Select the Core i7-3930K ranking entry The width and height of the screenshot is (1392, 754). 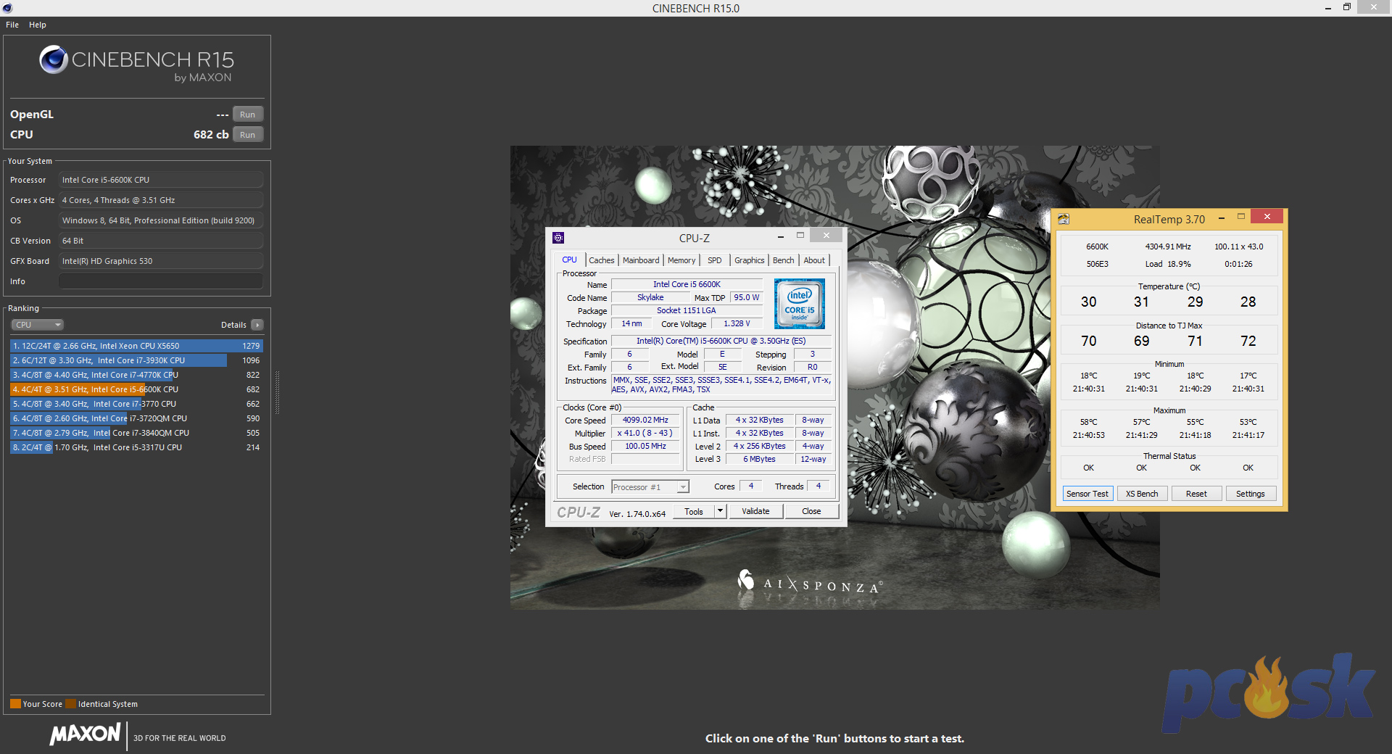tap(136, 360)
